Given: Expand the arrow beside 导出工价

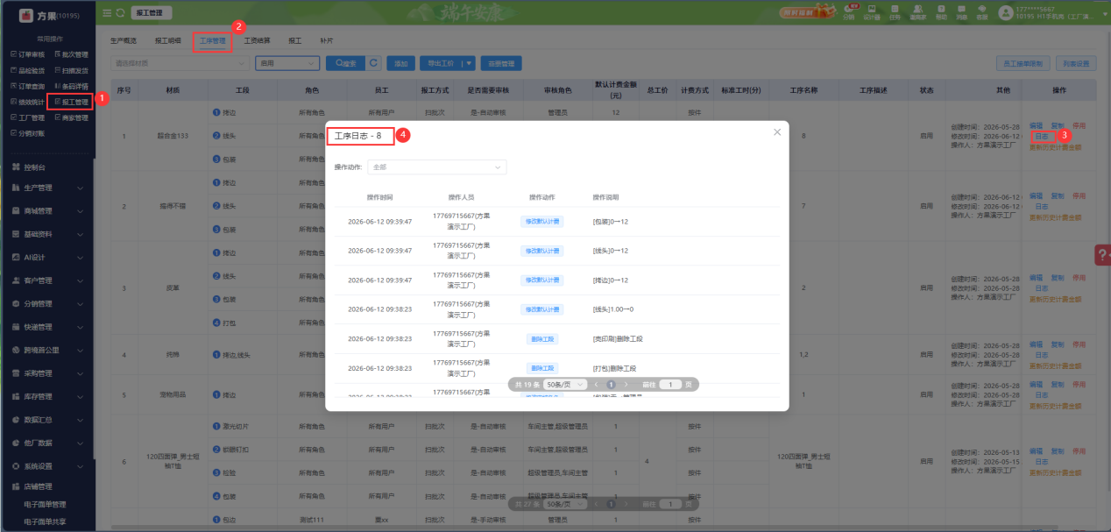Looking at the screenshot, I should [469, 63].
